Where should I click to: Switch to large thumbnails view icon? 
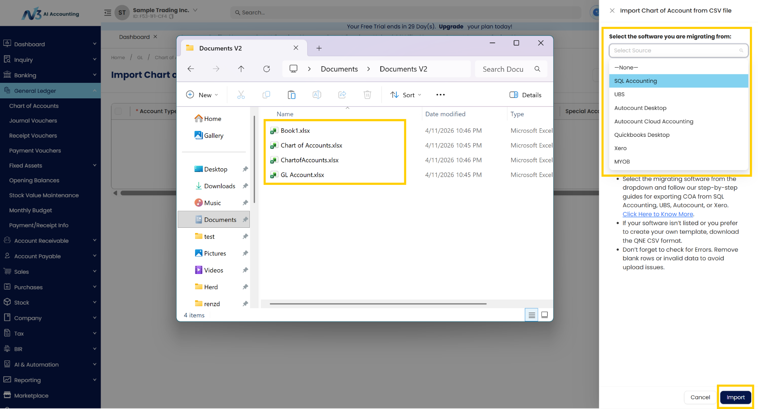pyautogui.click(x=544, y=315)
